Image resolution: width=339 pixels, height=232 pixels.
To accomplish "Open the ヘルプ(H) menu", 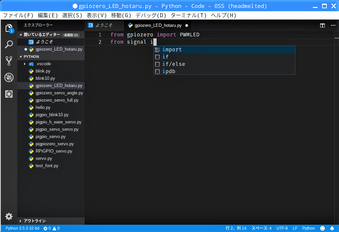I will (x=224, y=15).
